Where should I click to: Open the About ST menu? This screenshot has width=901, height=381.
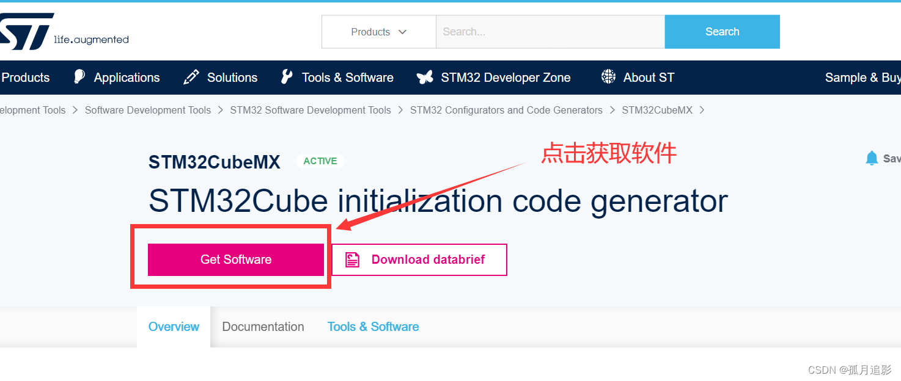tap(649, 78)
